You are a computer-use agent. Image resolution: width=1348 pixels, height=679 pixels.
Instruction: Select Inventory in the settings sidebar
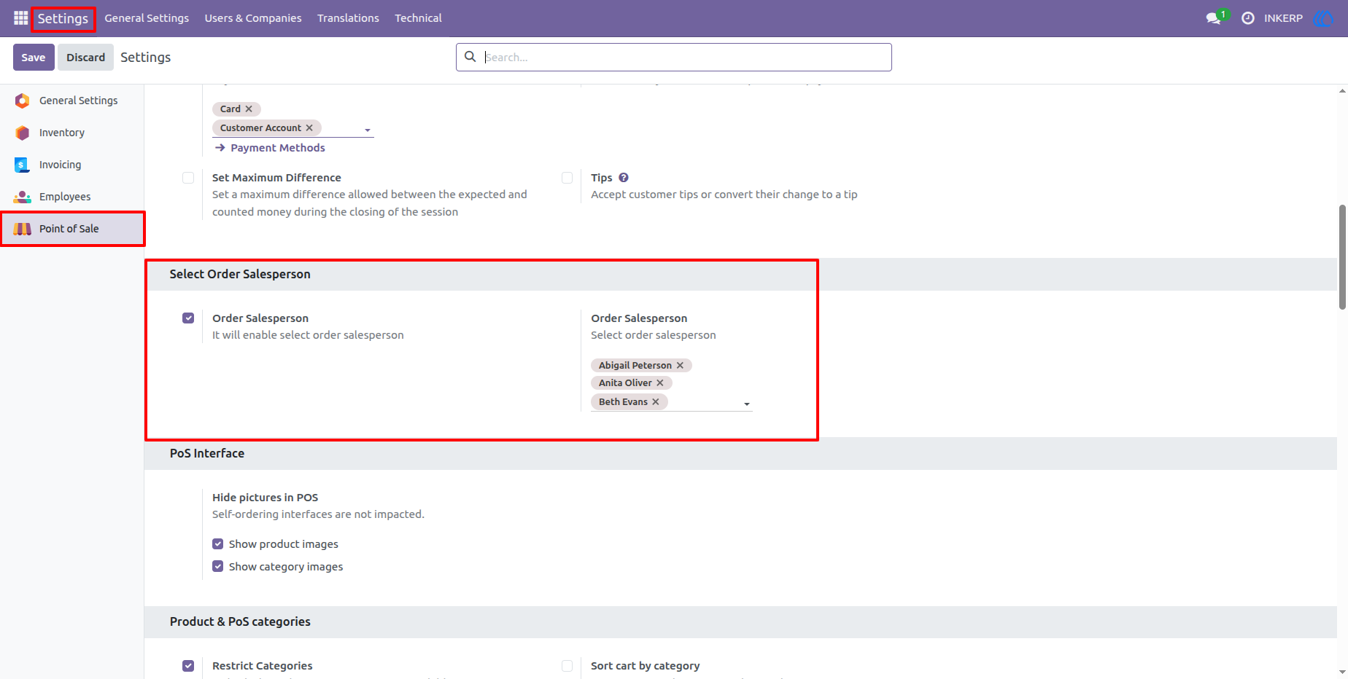[x=72, y=133]
